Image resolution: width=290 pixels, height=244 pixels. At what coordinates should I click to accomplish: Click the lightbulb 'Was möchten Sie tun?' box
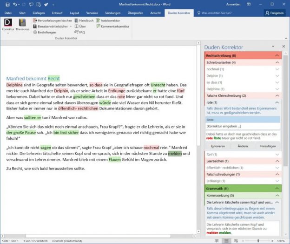click(215, 13)
